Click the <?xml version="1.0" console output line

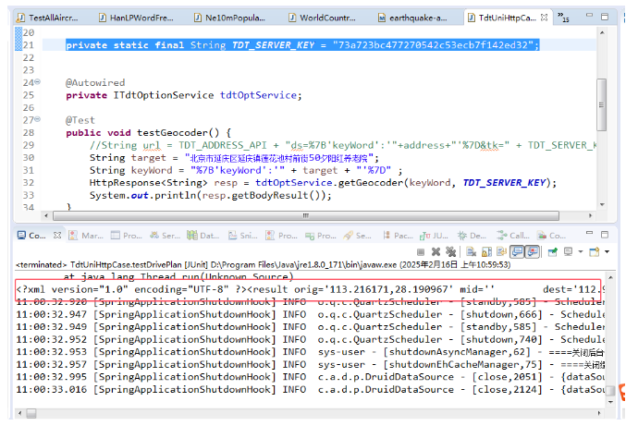pyautogui.click(x=310, y=289)
